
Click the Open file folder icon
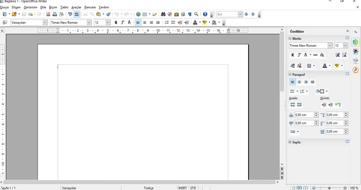(14, 14)
